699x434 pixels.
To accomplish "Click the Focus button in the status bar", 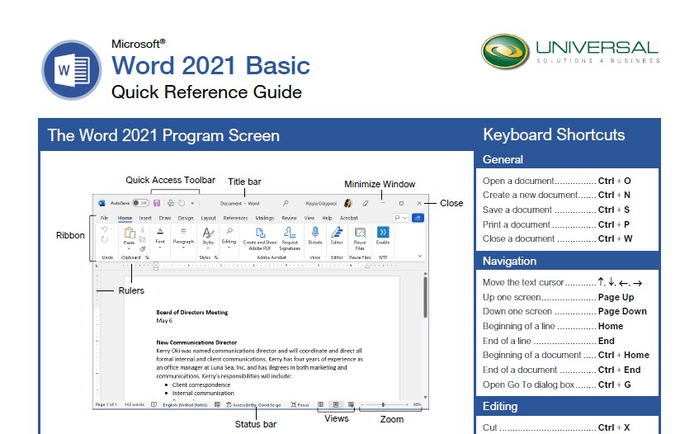I will [x=300, y=404].
